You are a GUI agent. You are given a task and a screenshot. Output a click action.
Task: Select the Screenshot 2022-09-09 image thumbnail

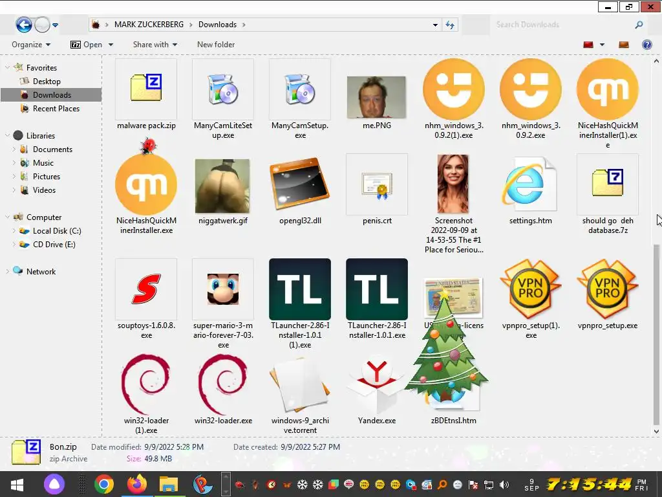click(453, 184)
